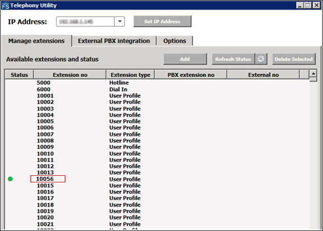The width and height of the screenshot is (323, 231).
Task: Select the Manage extensions tab
Action: 36,41
